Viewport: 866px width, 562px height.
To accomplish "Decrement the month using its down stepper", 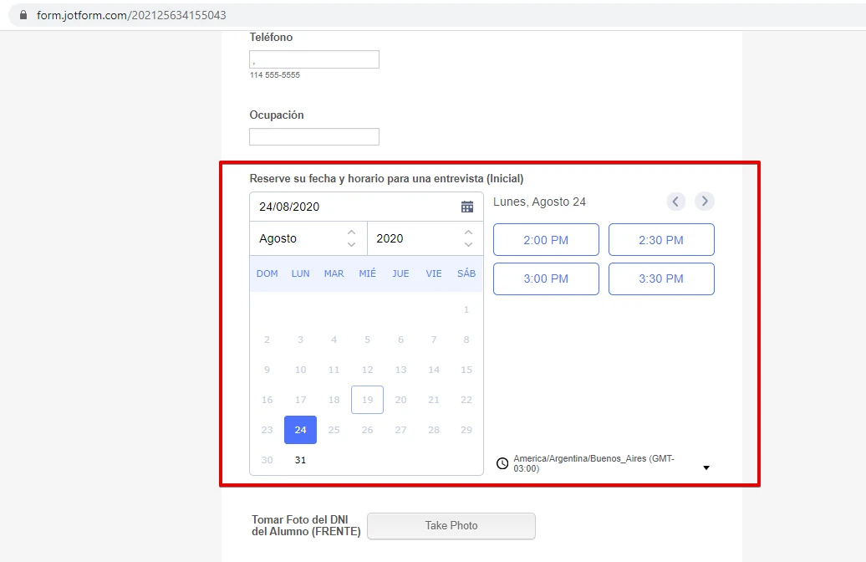I will point(352,243).
